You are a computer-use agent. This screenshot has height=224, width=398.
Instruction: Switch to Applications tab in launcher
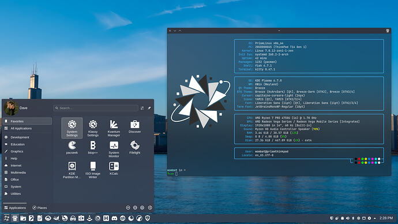(15, 208)
